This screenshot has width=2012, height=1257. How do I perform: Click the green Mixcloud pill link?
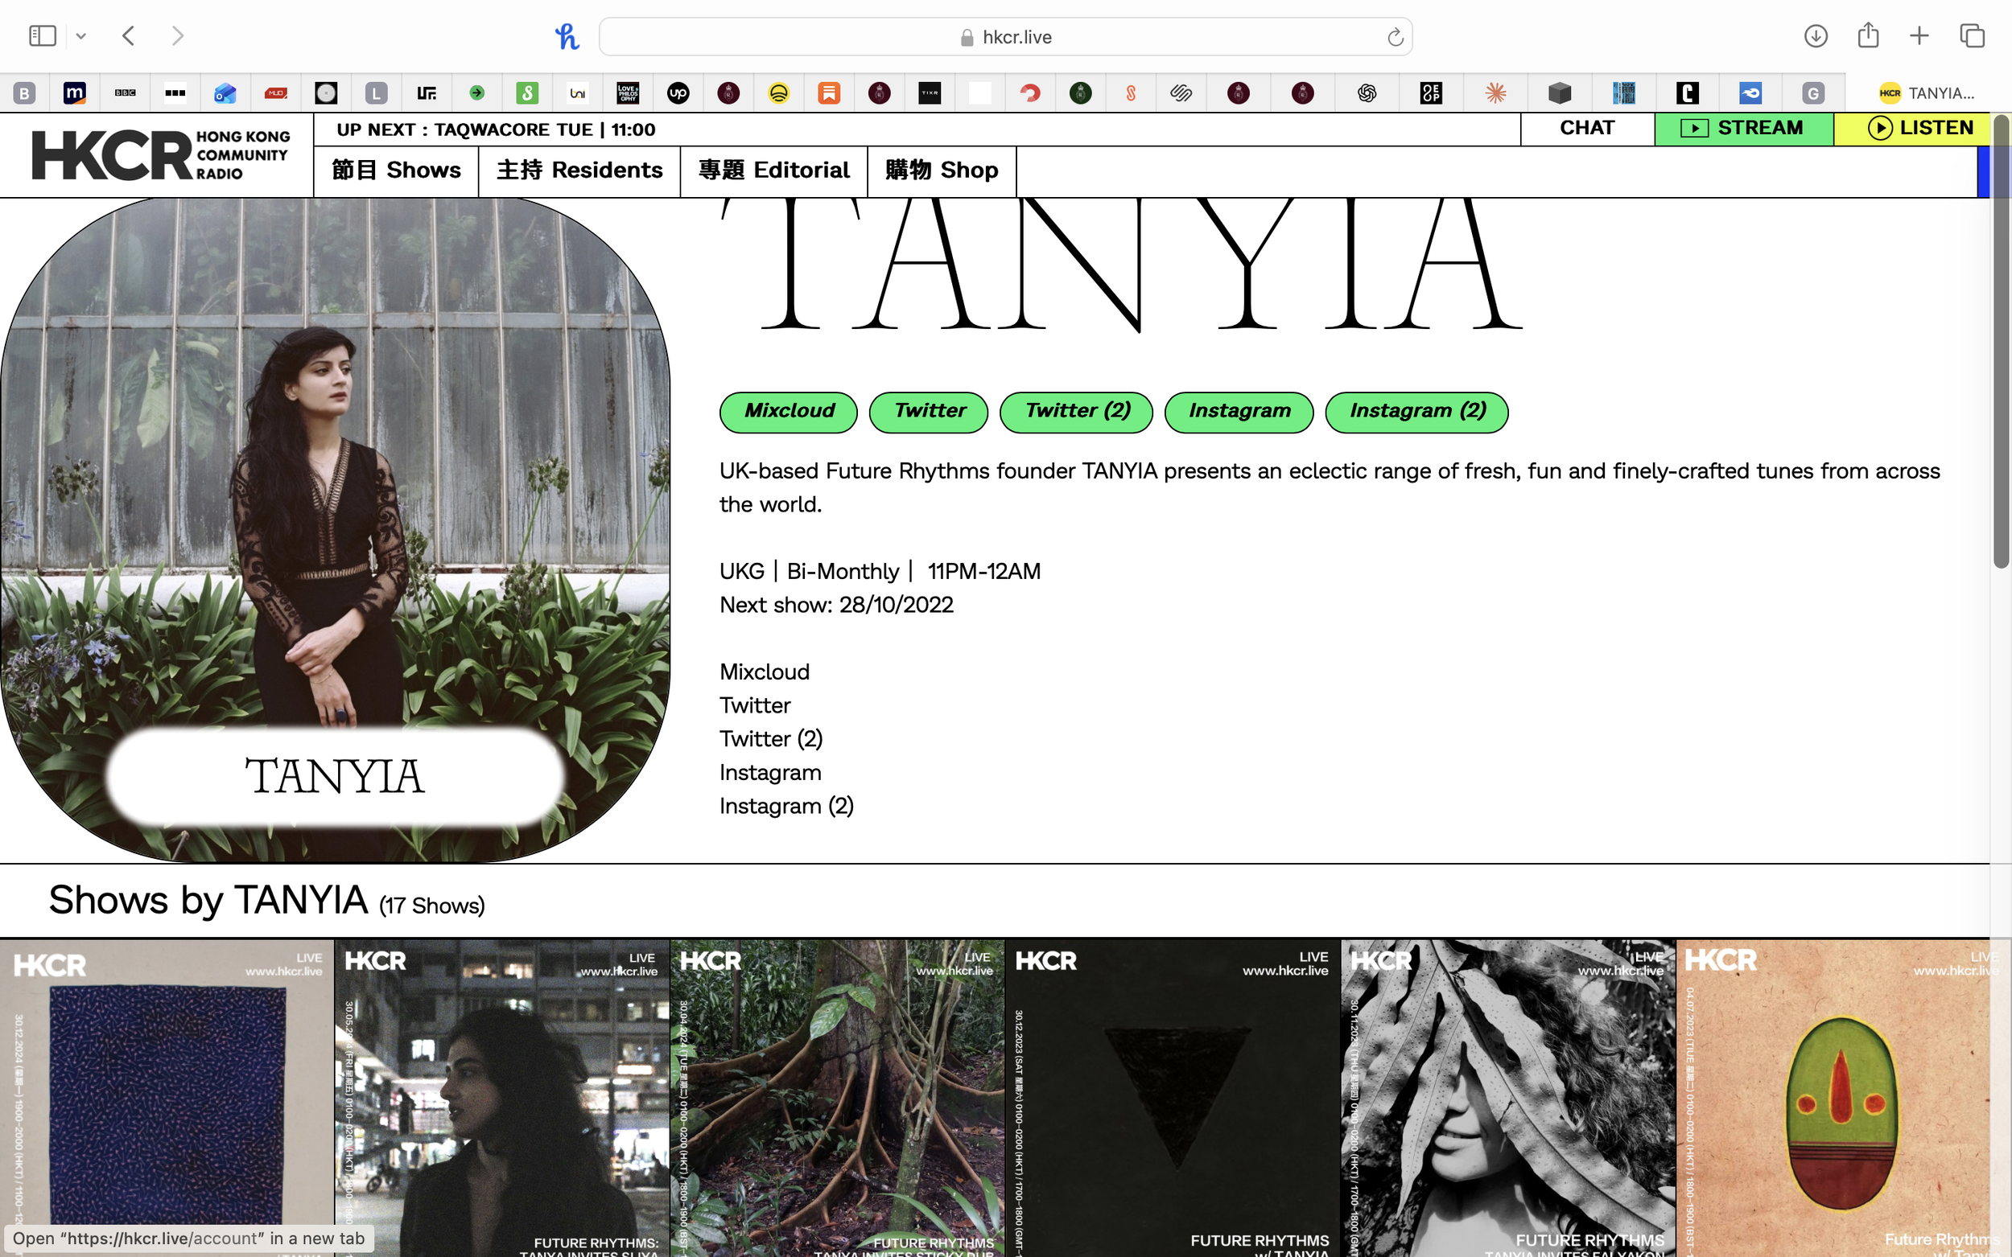pos(788,412)
